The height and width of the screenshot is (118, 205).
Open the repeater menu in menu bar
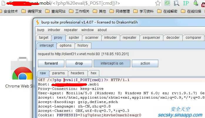pyautogui.click(x=71, y=30)
